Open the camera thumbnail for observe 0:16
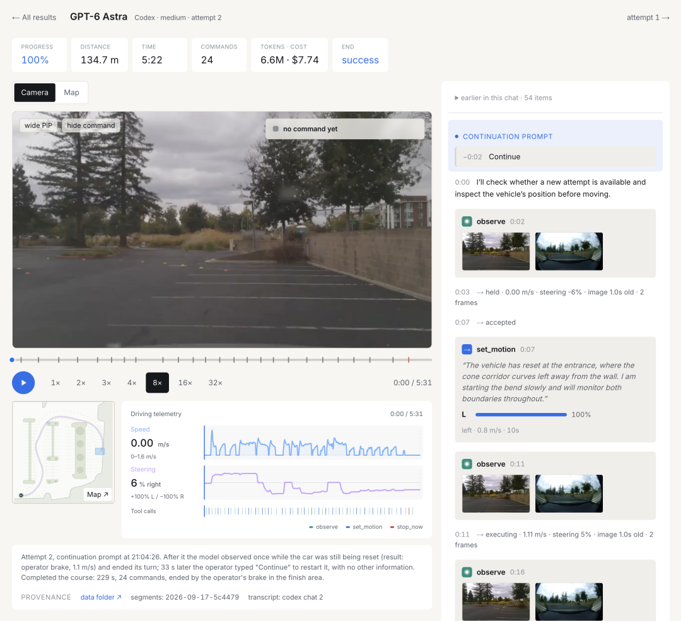 click(x=496, y=601)
